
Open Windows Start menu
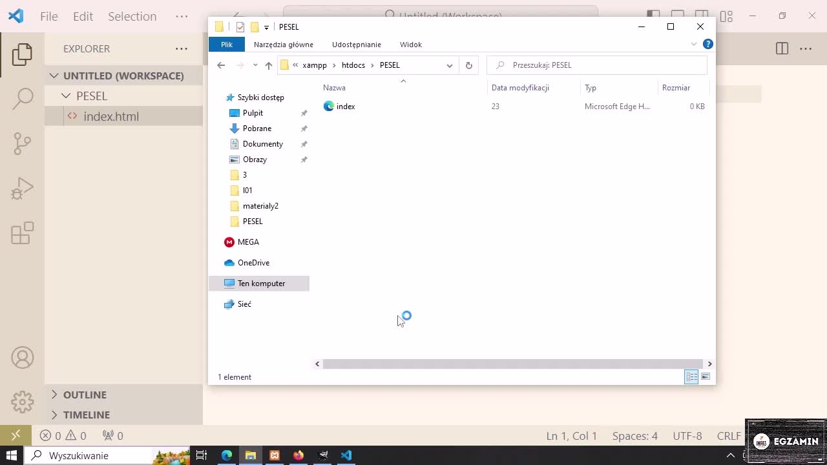coord(12,455)
